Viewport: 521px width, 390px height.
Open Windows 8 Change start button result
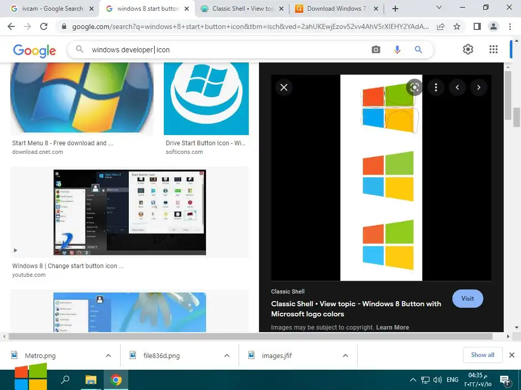coord(68,266)
